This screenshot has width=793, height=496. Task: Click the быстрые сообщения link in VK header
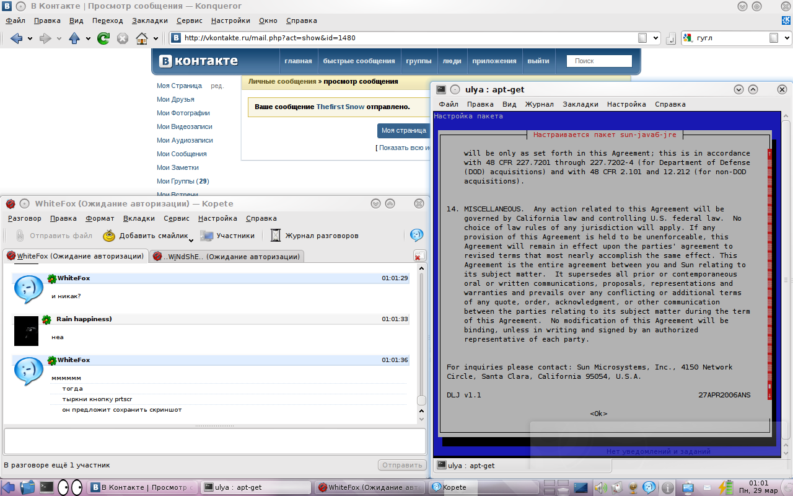point(359,61)
